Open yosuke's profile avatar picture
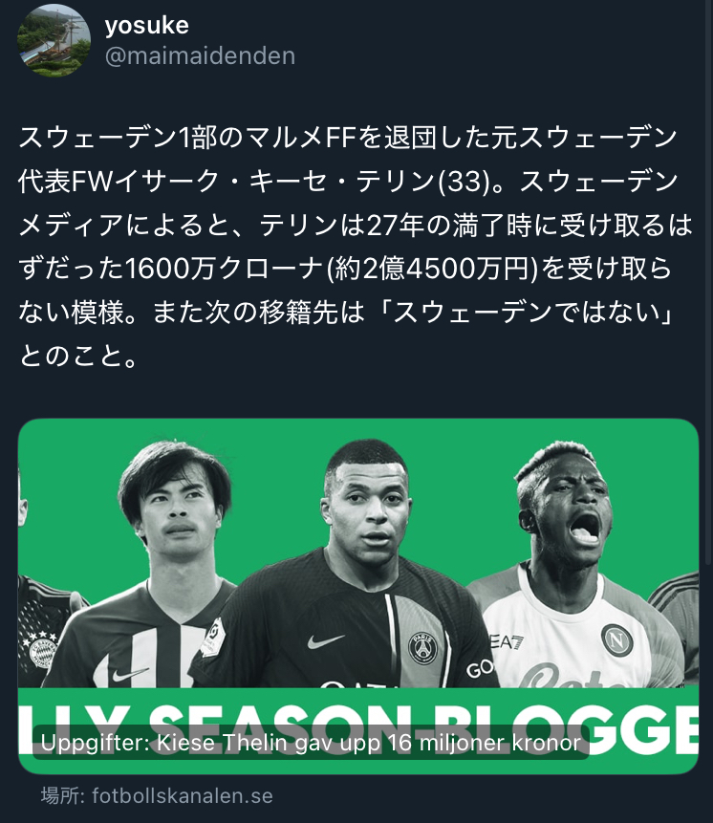The width and height of the screenshot is (713, 823). click(54, 40)
